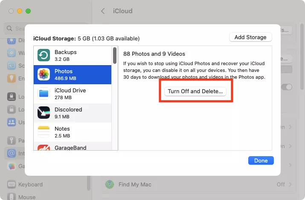Viewport: 305px width, 200px height.
Task: Select Mouse in the settings sidebar
Action: click(x=26, y=197)
